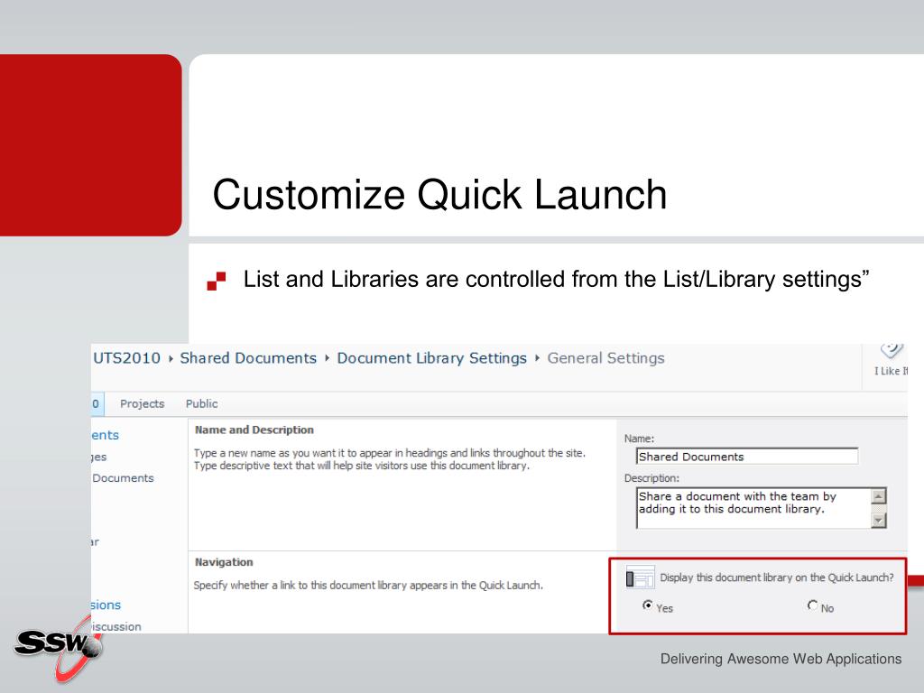
Task: Click the Description: label
Action: [x=651, y=478]
